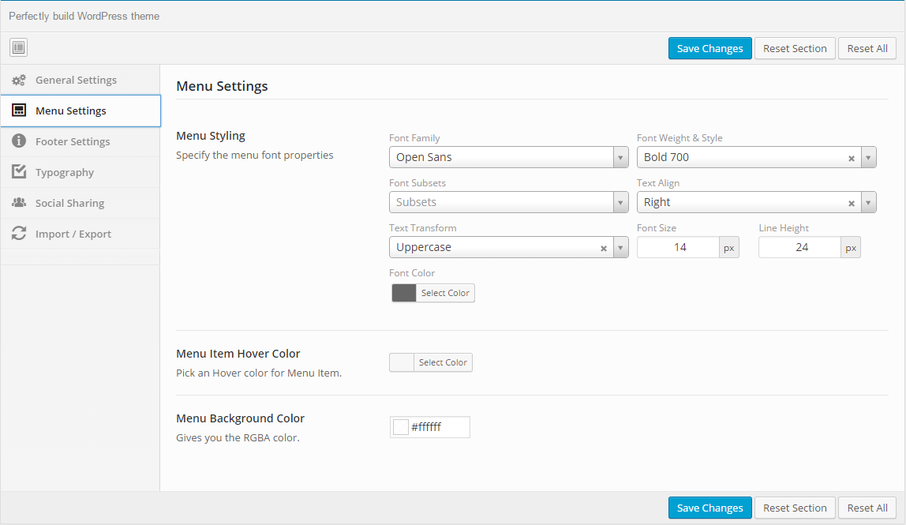
Task: Click the Import / Export refresh icon
Action: [x=19, y=234]
